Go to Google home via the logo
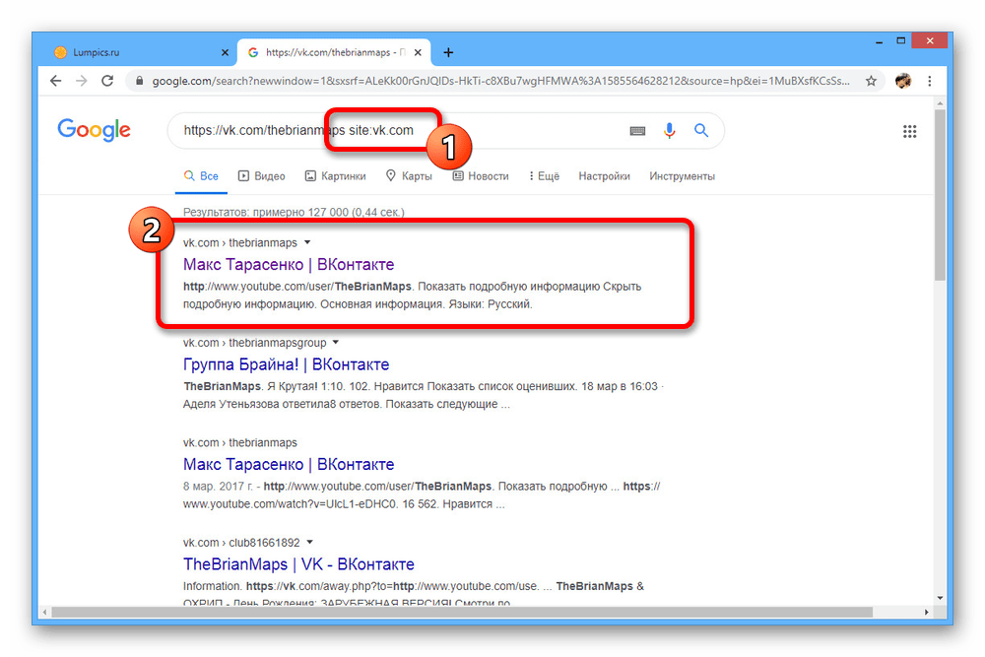 (x=95, y=130)
